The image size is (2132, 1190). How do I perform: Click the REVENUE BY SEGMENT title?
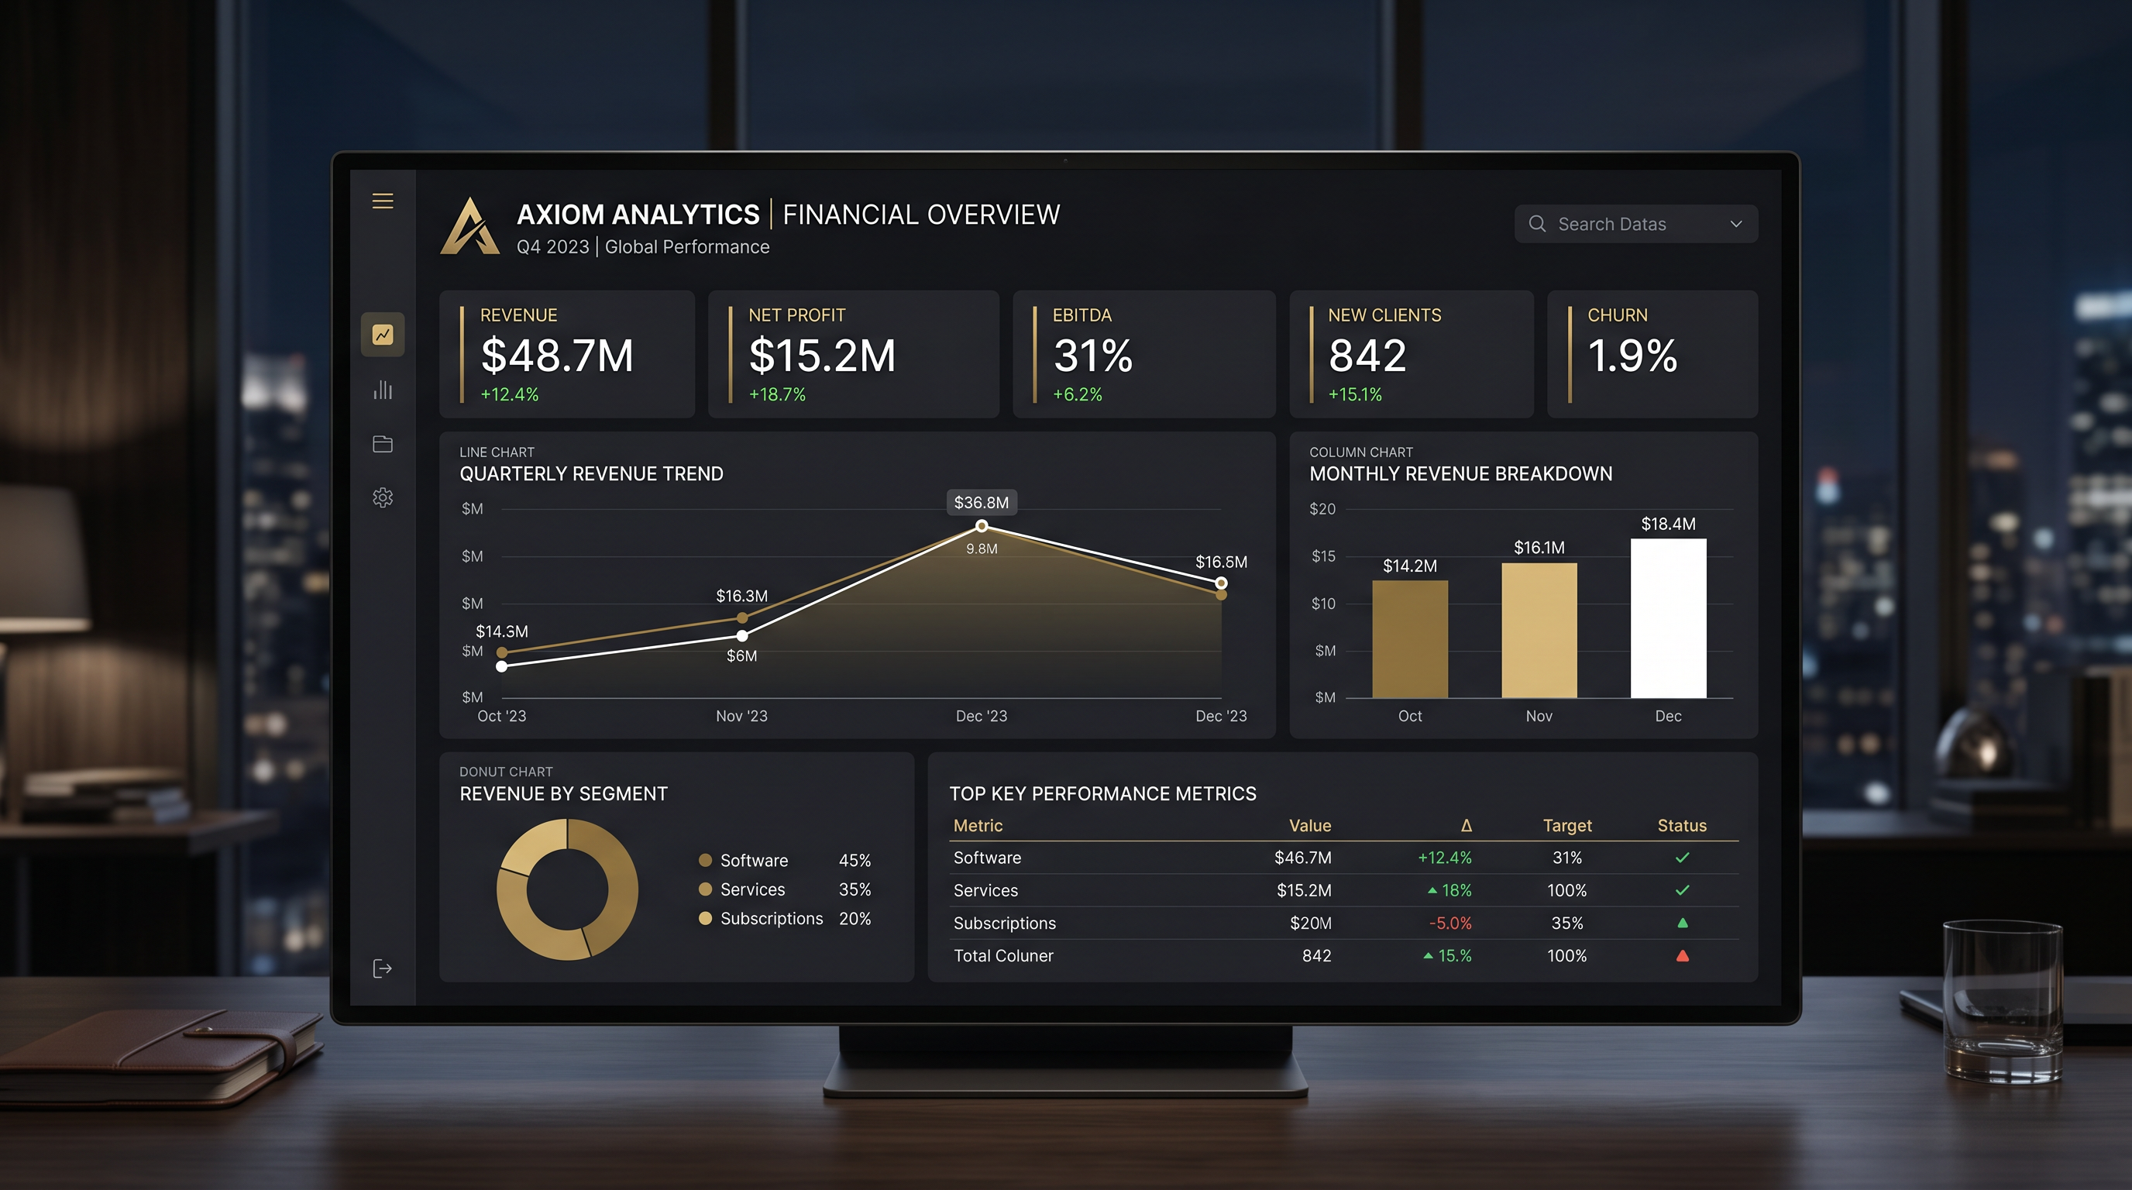[x=562, y=793]
